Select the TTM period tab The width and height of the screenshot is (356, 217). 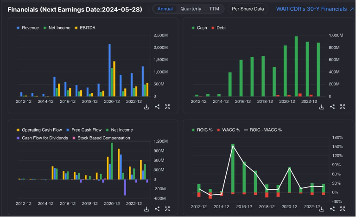click(x=214, y=9)
